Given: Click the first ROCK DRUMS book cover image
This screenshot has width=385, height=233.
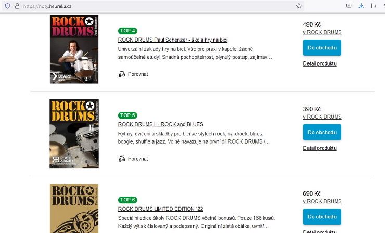Looking at the screenshot, I should pyautogui.click(x=74, y=49).
